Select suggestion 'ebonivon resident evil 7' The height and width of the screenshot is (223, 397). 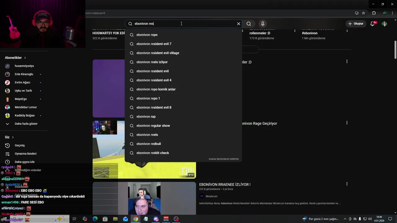tap(183, 44)
